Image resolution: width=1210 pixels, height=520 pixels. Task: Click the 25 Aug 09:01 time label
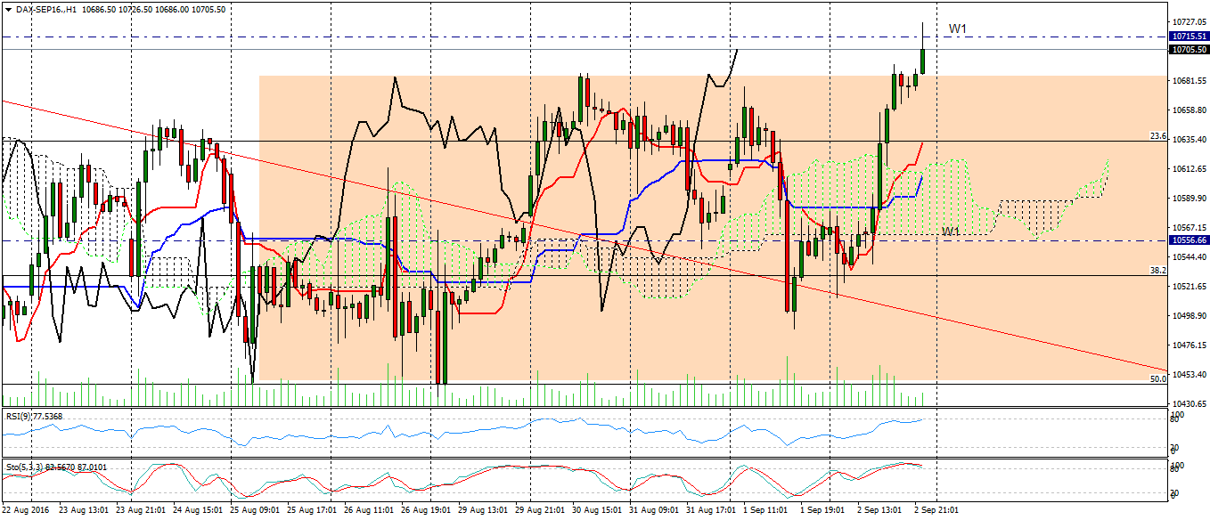coord(254,510)
